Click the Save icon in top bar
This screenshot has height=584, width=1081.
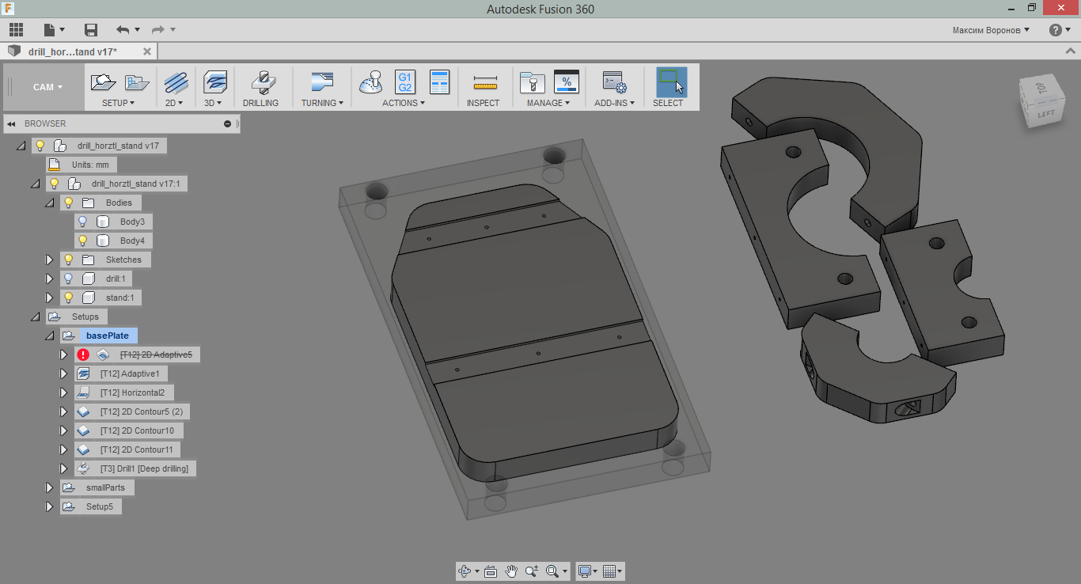pyautogui.click(x=91, y=30)
